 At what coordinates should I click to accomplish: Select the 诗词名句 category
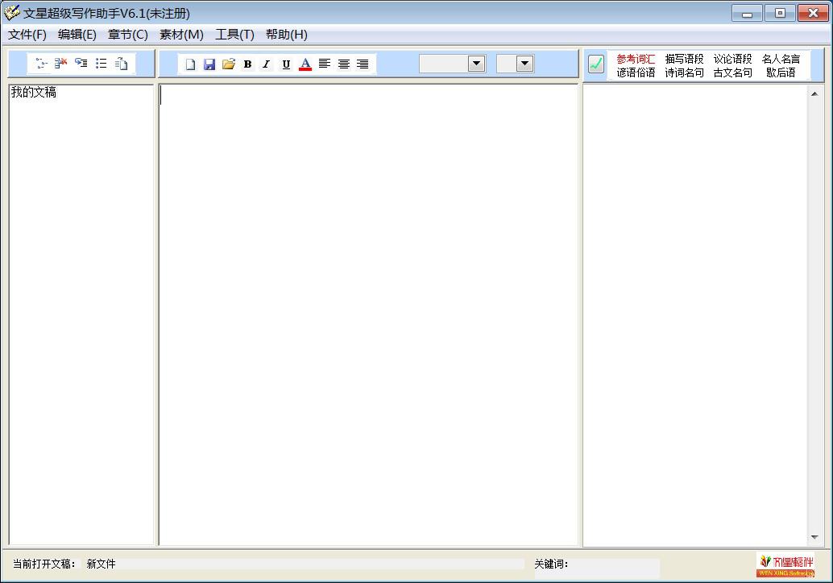[x=684, y=72]
